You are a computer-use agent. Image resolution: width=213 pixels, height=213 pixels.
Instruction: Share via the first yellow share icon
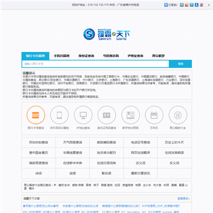coord(182,5)
